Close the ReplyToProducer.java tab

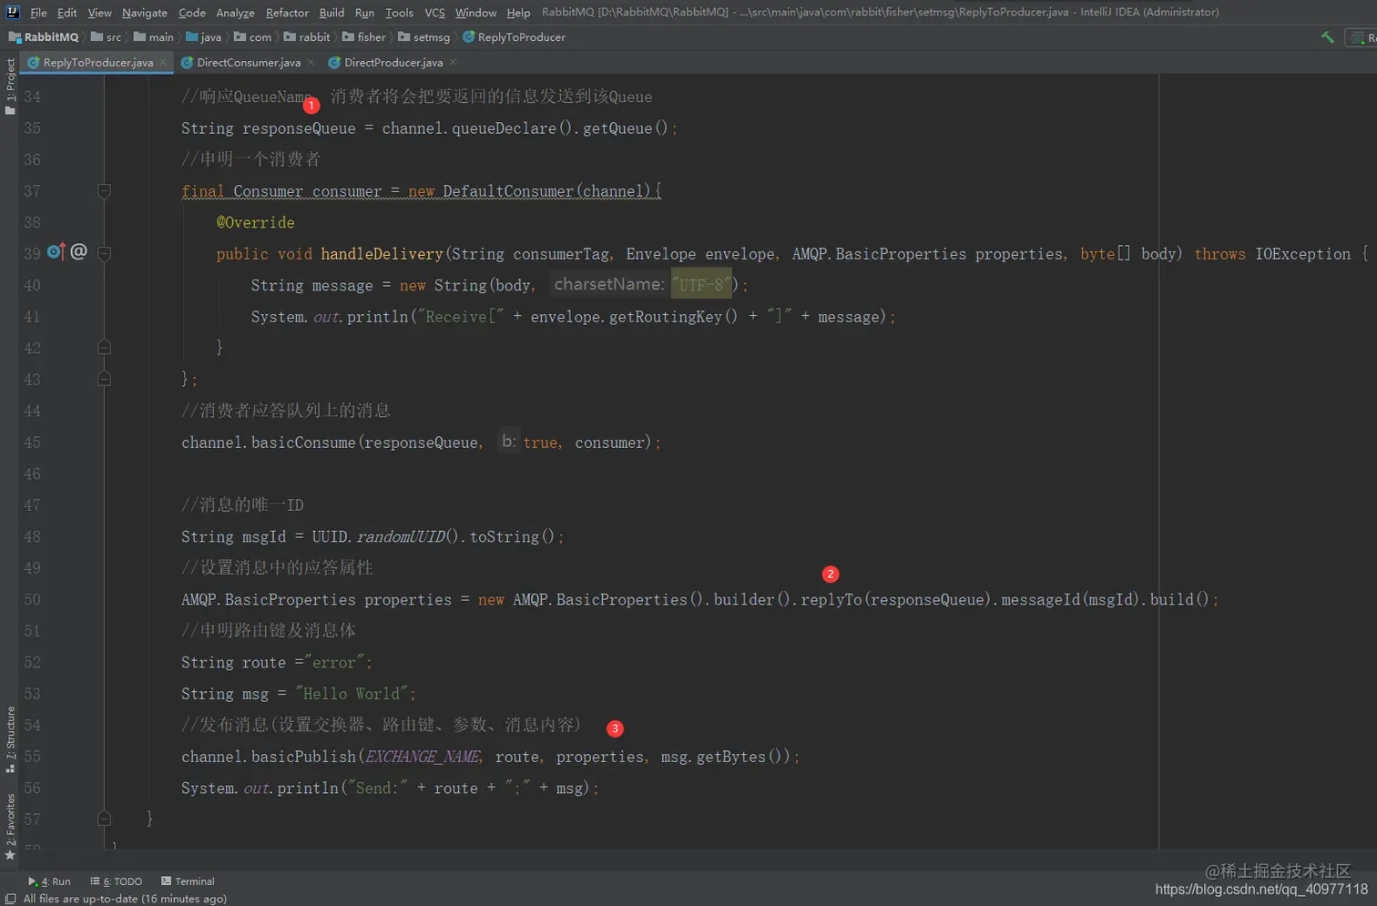pos(163,62)
